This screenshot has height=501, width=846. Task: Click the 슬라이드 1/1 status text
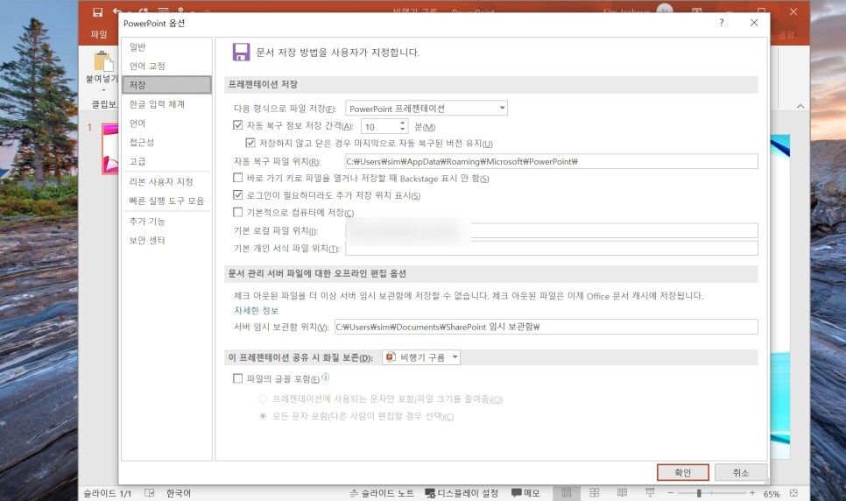click(108, 493)
